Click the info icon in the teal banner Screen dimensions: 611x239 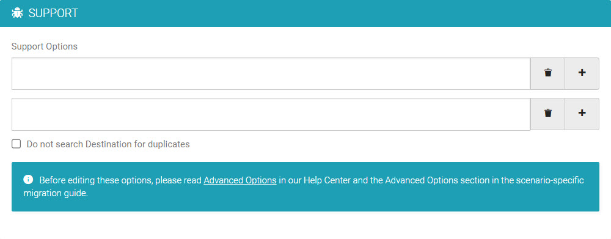point(28,180)
